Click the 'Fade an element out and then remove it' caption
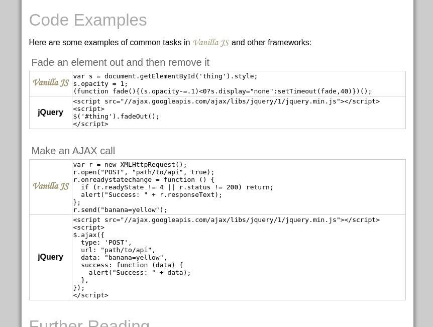 pyautogui.click(x=120, y=63)
